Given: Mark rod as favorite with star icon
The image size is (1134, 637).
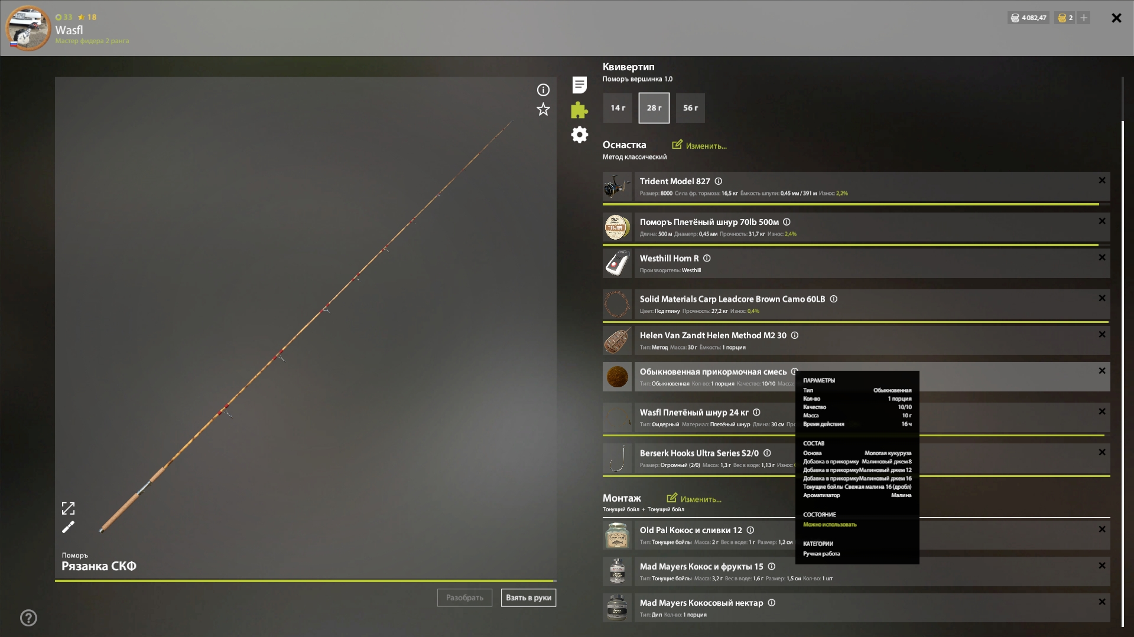Looking at the screenshot, I should pyautogui.click(x=543, y=109).
